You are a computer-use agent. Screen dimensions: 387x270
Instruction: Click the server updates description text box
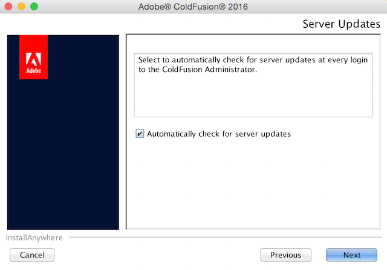253,85
